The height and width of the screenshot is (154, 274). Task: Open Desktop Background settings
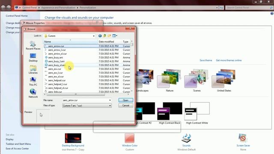point(73,142)
